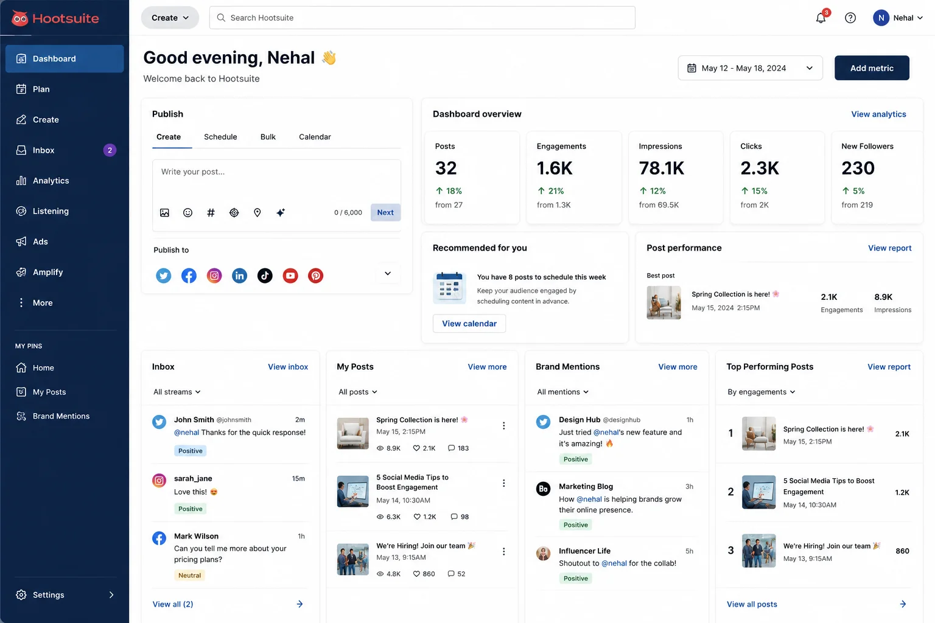
Task: Select the Instagram publishing account
Action: tap(214, 276)
